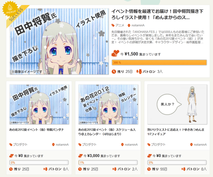This screenshot has width=213, height=177.
Task: Click the 美人か？ figure thumbnail
Action: 177,104
